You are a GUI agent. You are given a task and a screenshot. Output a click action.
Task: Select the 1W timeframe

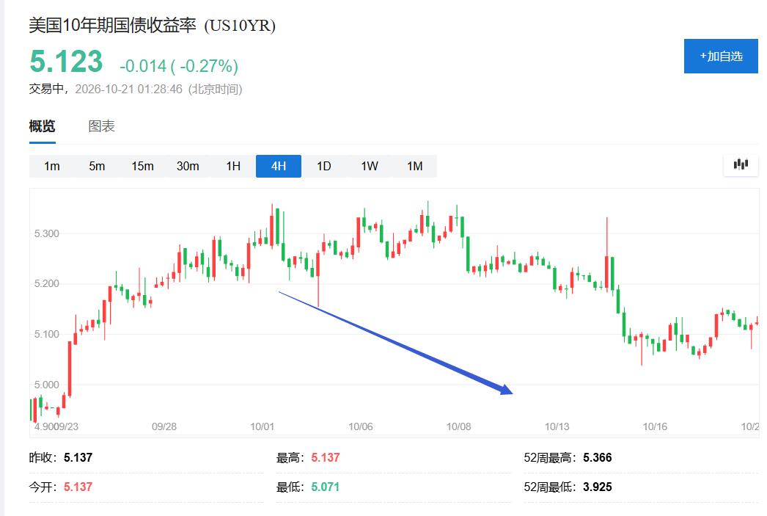[370, 167]
